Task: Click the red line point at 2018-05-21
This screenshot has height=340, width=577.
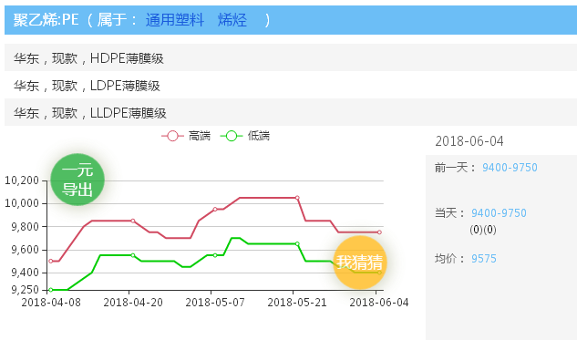Action: click(297, 198)
